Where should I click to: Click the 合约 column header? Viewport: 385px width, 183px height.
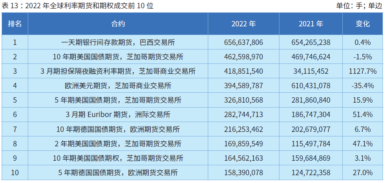pos(118,24)
